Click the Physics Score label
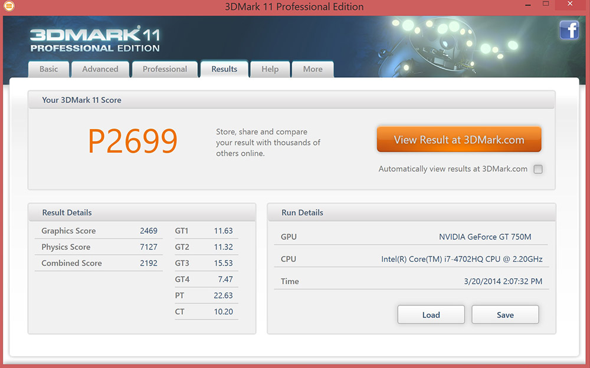The width and height of the screenshot is (590, 368). tap(66, 247)
